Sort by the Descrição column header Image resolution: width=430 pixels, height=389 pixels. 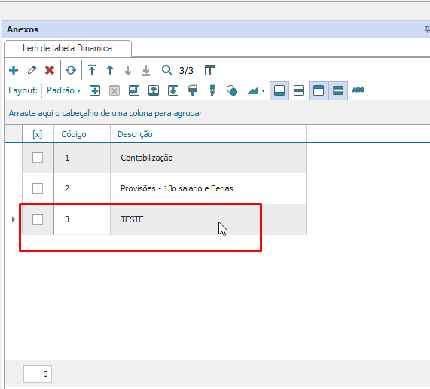209,134
